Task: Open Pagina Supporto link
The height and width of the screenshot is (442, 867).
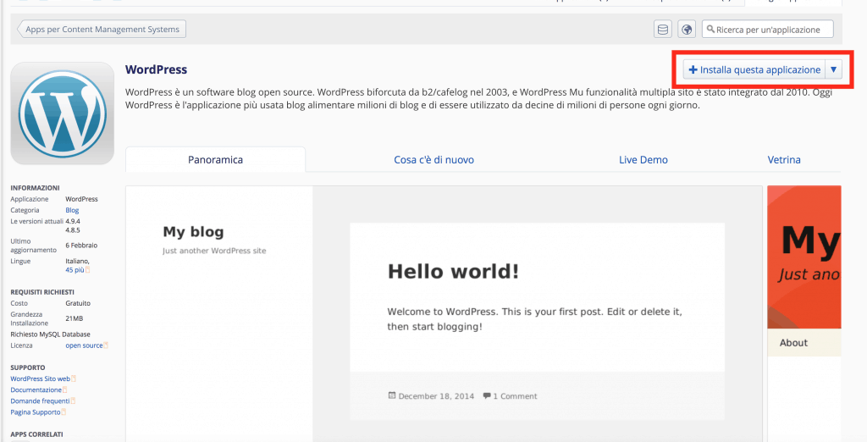Action: click(36, 412)
